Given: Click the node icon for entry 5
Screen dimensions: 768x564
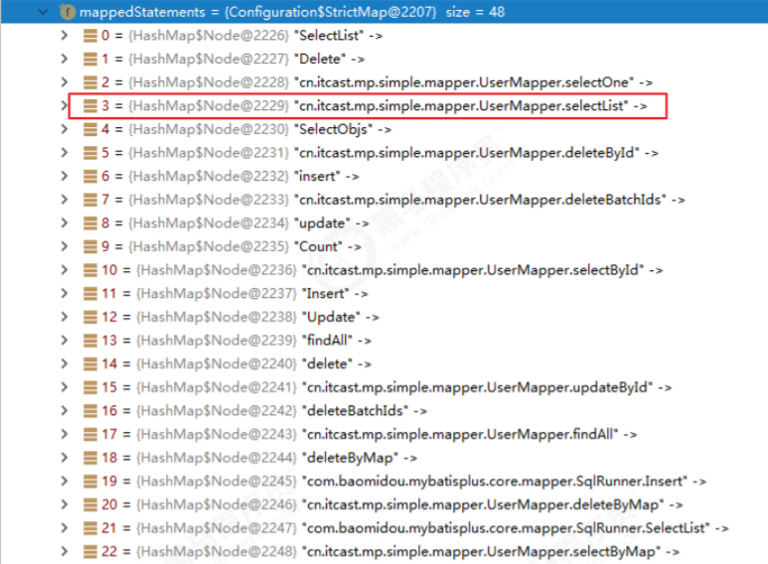Looking at the screenshot, I should coord(90,153).
